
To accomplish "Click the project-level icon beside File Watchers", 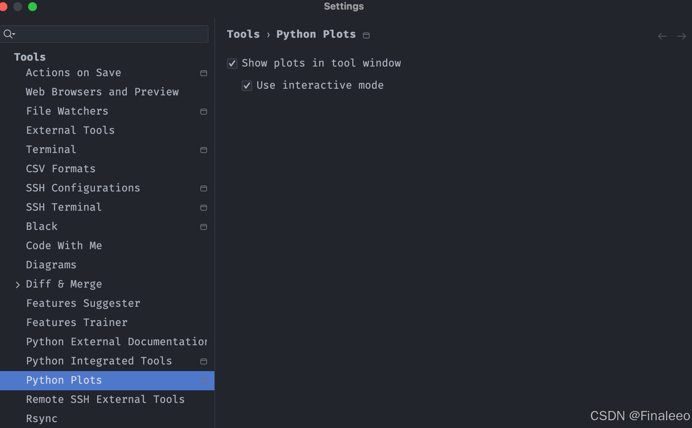I will (203, 112).
